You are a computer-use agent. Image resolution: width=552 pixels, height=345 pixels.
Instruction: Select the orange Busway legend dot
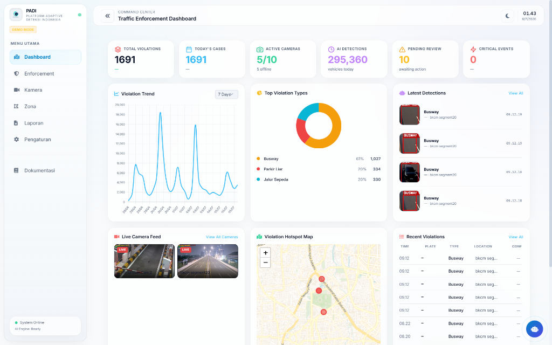[x=258, y=159]
